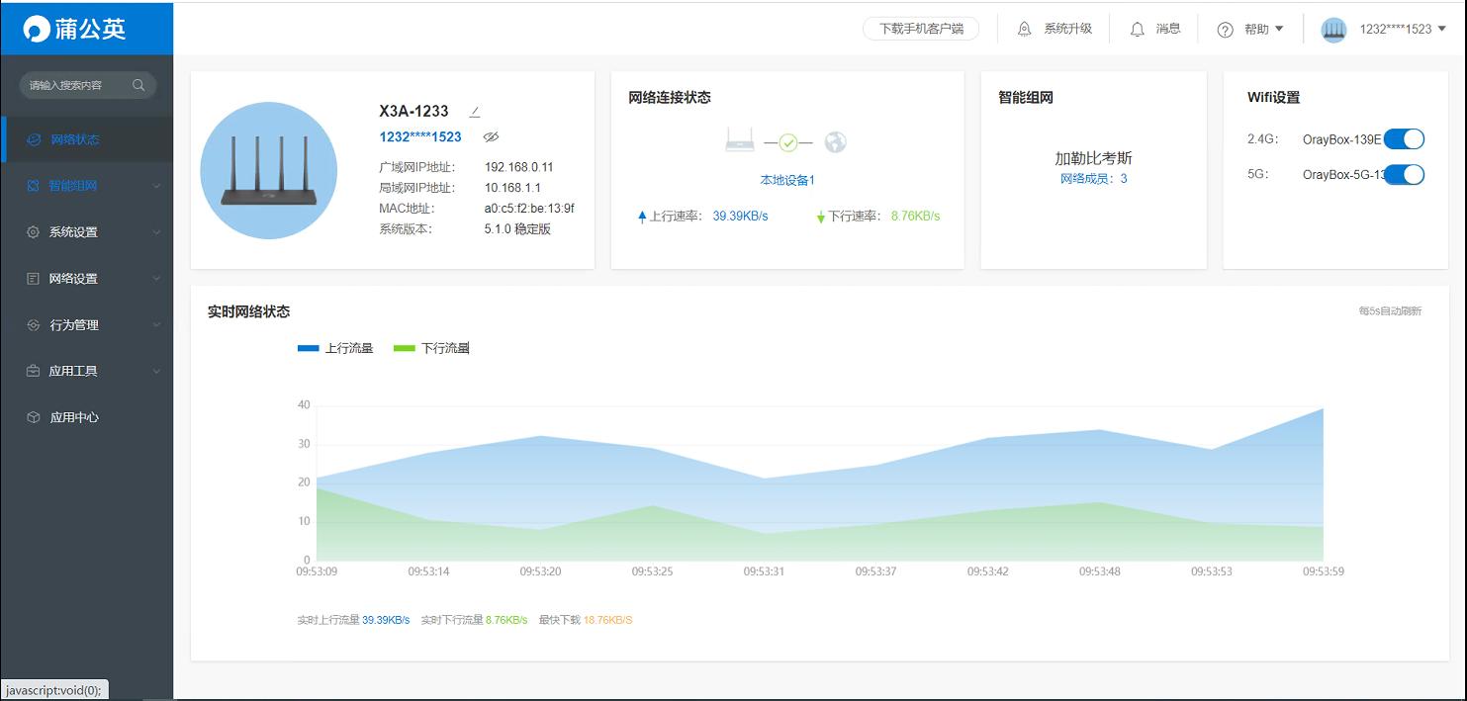Click the blue router avatar icon top right
Screen dimensions: 1467x701
tap(1333, 29)
